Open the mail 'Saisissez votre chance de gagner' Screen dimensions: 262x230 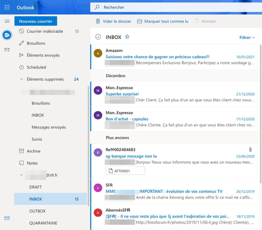[x=175, y=57]
